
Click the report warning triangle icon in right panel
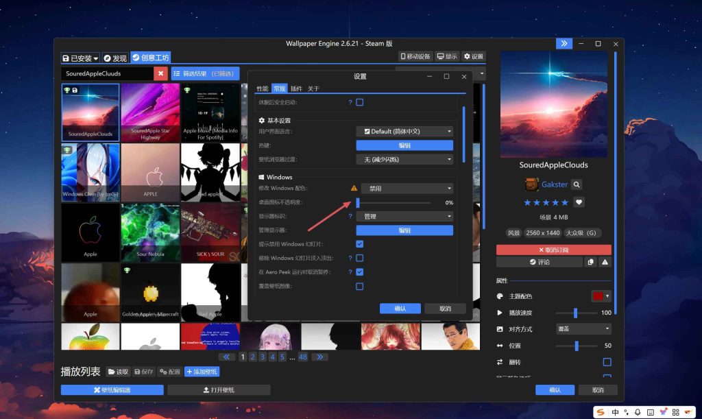tap(605, 262)
